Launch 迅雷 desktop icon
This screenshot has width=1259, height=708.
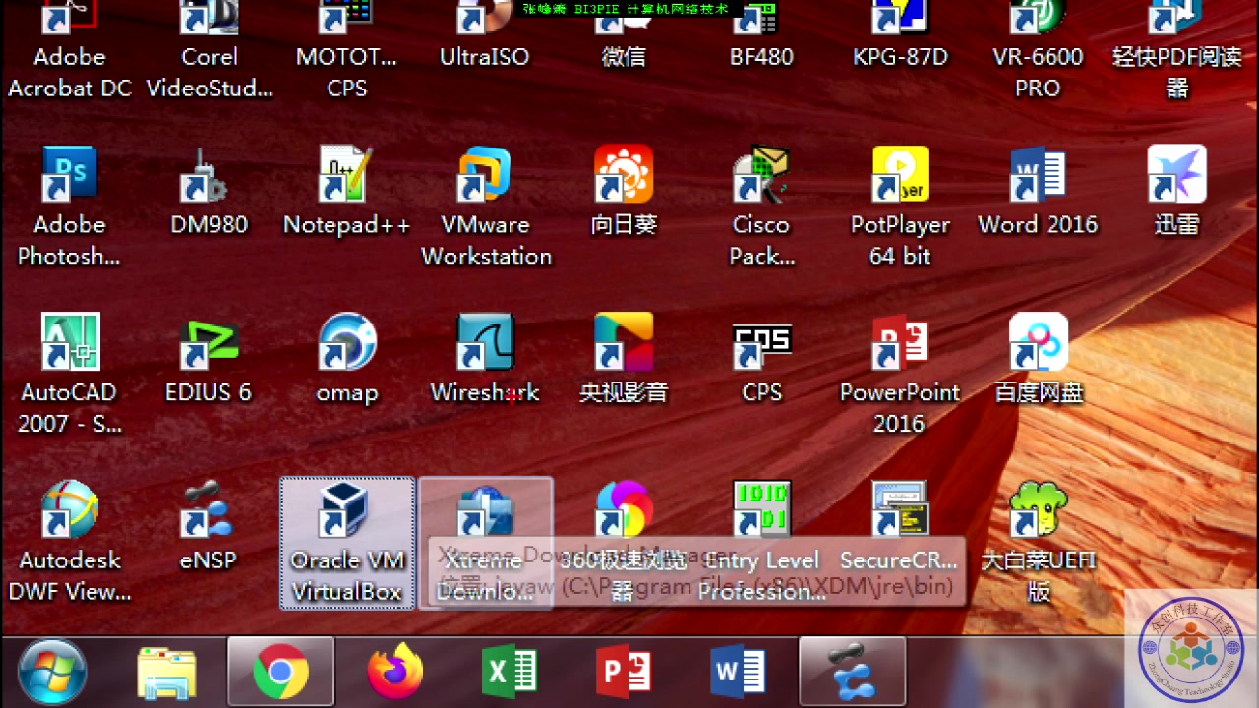[1176, 193]
